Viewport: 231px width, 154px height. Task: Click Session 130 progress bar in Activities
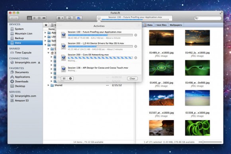click(x=100, y=35)
